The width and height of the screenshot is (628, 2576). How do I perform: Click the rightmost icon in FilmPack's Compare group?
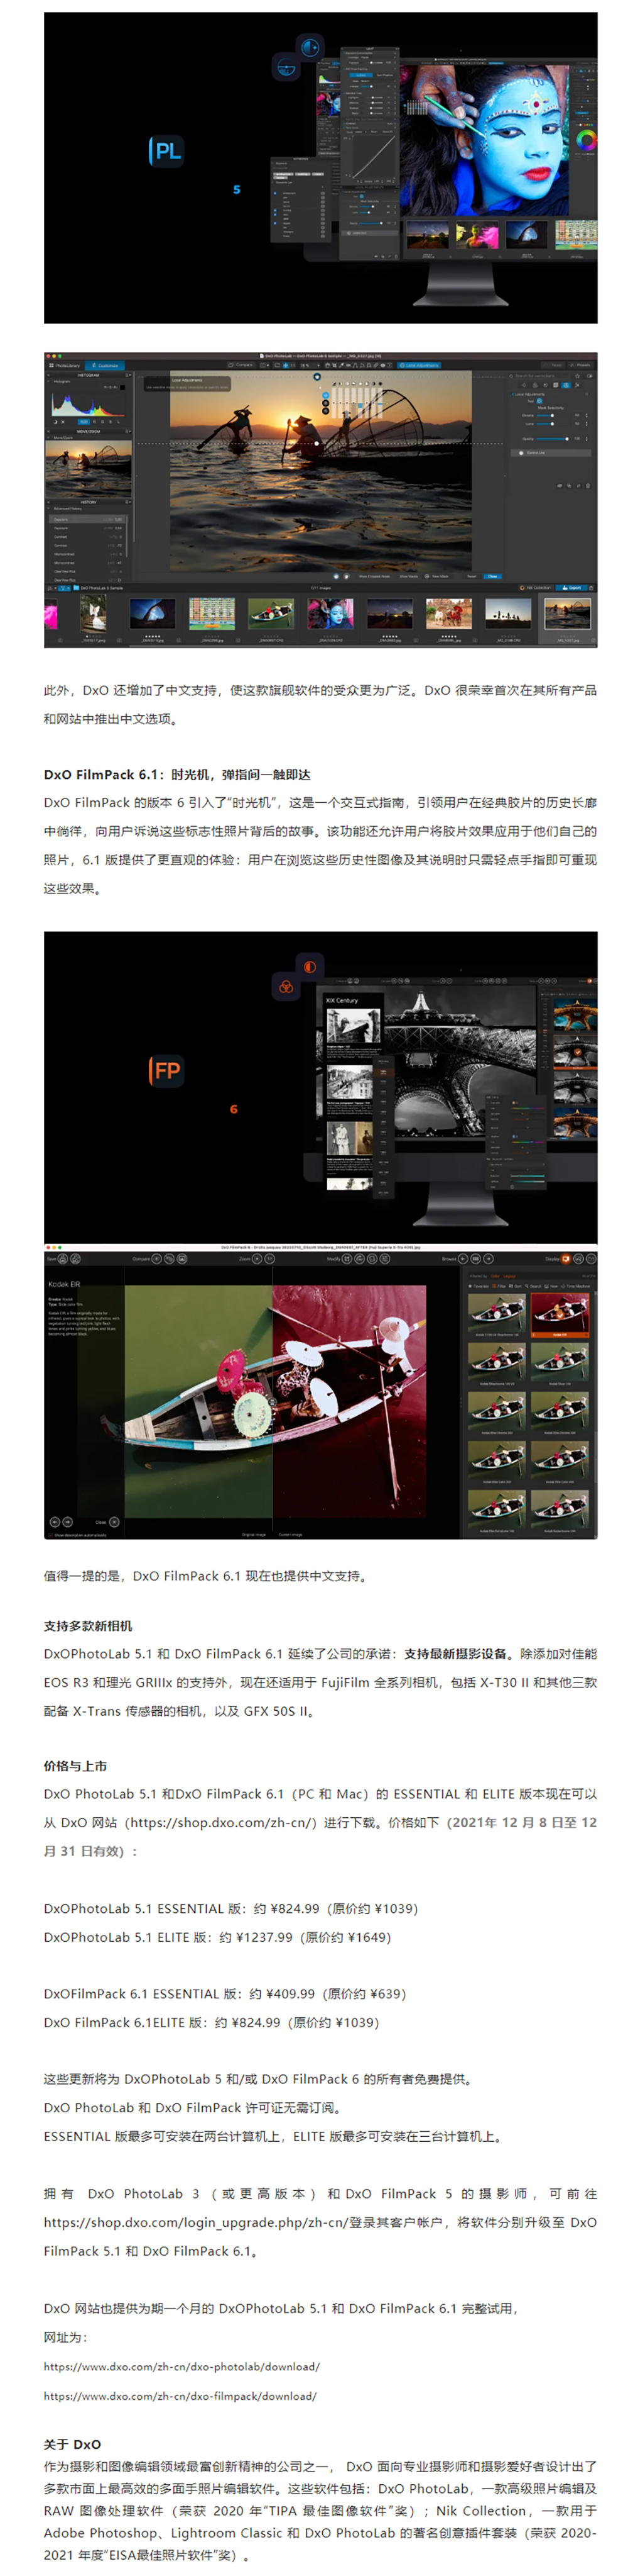click(x=181, y=1259)
